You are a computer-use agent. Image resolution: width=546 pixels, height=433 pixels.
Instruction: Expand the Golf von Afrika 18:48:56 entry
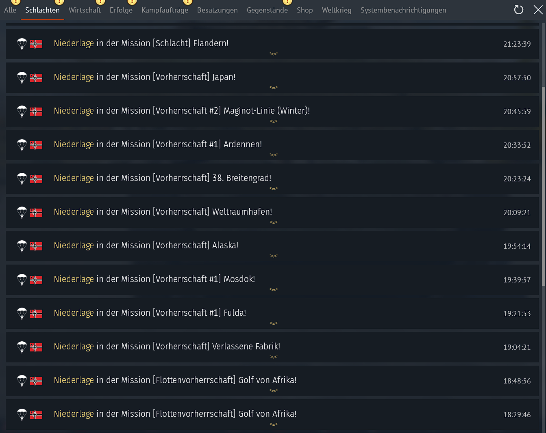(x=274, y=390)
